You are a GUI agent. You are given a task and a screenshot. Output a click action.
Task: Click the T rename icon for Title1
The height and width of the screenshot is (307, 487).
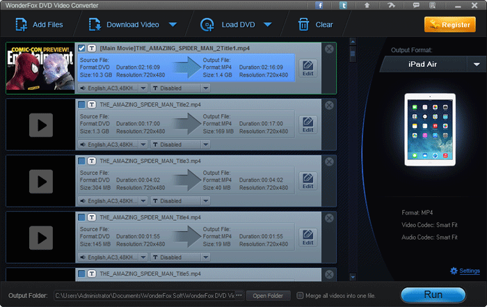coord(92,48)
